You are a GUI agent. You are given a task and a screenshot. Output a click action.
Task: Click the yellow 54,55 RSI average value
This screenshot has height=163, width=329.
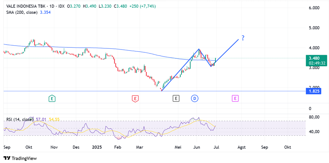tap(54, 120)
